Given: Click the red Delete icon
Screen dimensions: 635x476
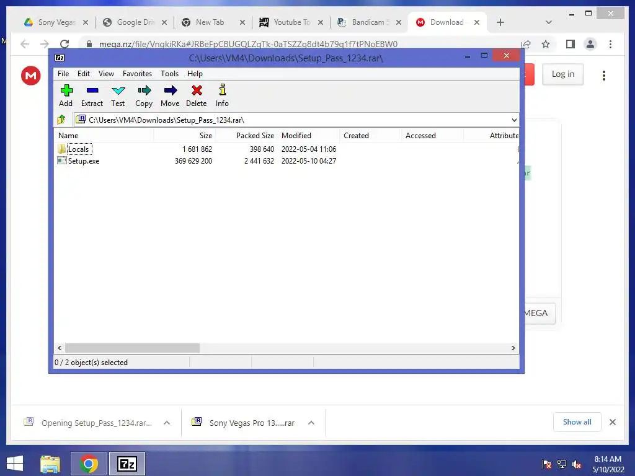Looking at the screenshot, I should (197, 95).
